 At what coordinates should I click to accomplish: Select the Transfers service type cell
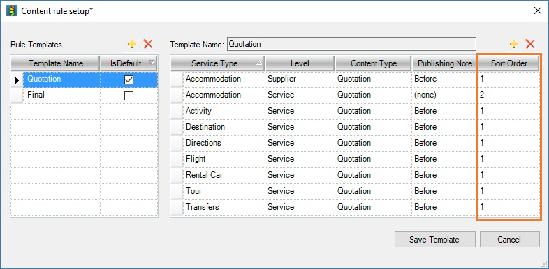(224, 208)
